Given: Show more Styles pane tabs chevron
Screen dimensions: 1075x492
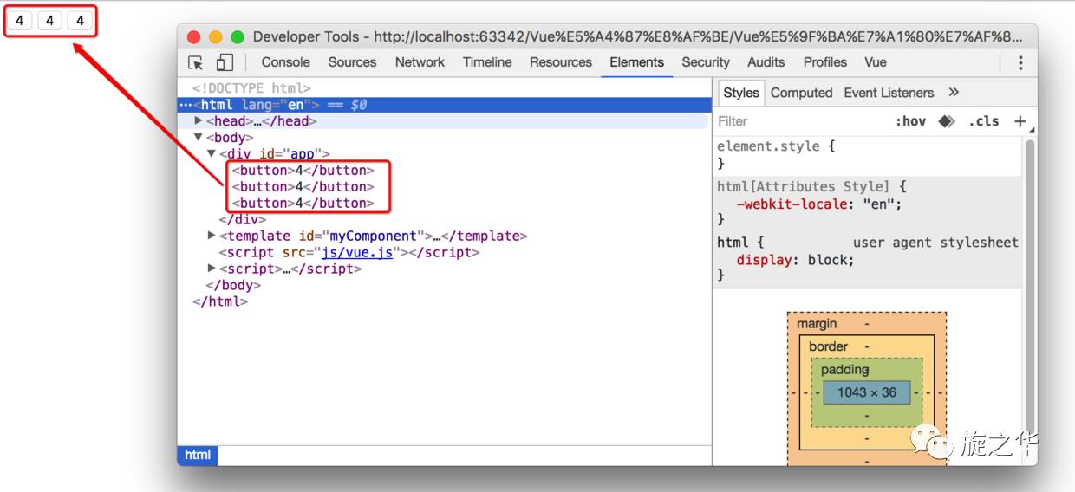Looking at the screenshot, I should pyautogui.click(x=954, y=92).
